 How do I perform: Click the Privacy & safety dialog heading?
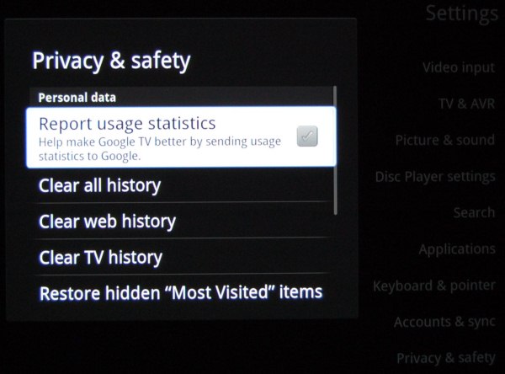click(x=111, y=61)
